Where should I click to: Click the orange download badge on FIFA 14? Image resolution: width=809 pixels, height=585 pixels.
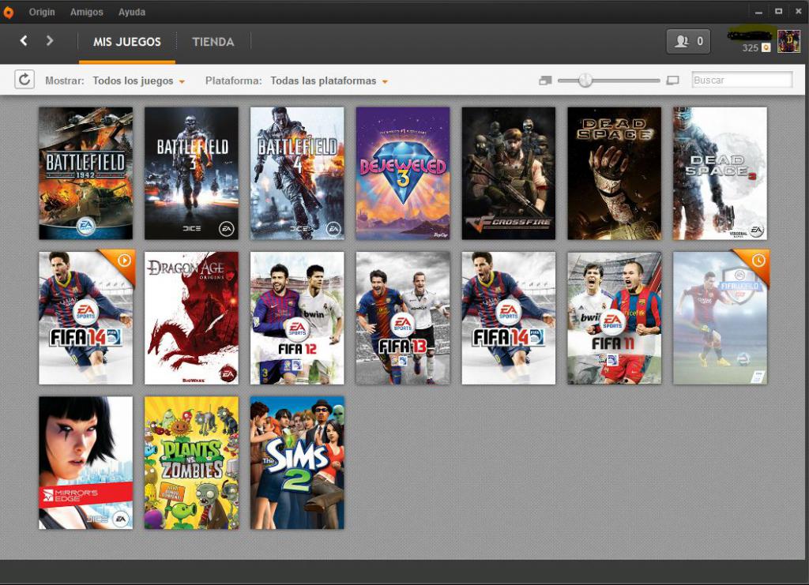coord(124,261)
